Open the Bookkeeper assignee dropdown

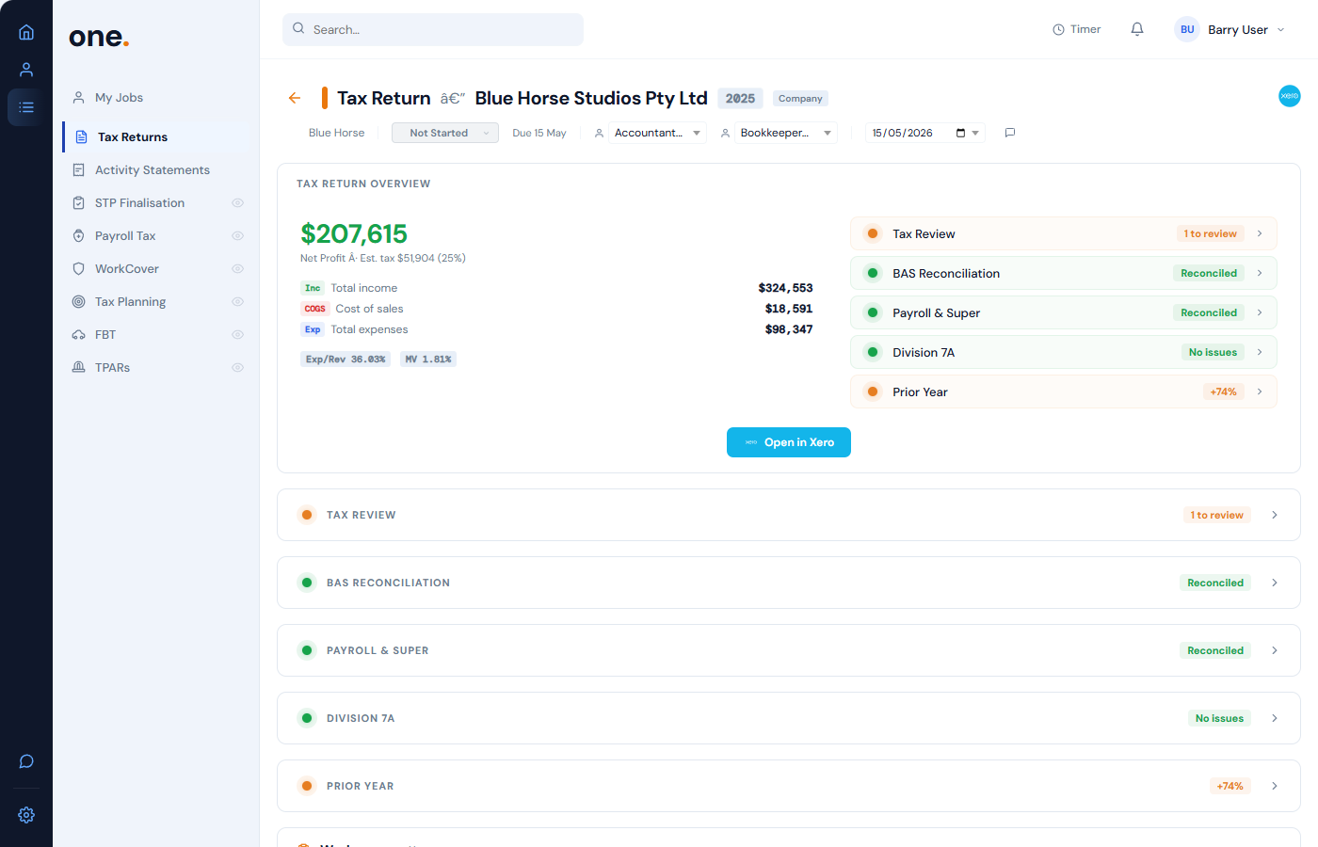(786, 133)
